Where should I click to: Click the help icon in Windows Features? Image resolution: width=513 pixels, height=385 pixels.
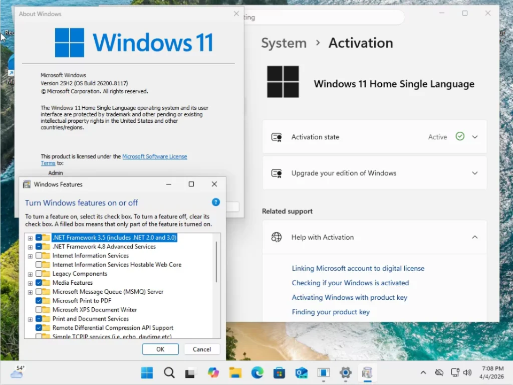coord(216,203)
